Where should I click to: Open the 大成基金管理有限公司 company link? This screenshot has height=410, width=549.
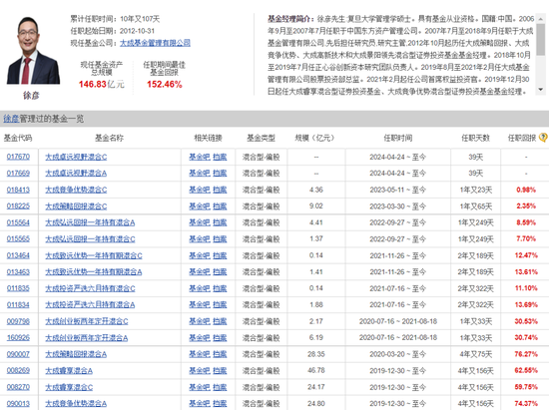point(155,43)
